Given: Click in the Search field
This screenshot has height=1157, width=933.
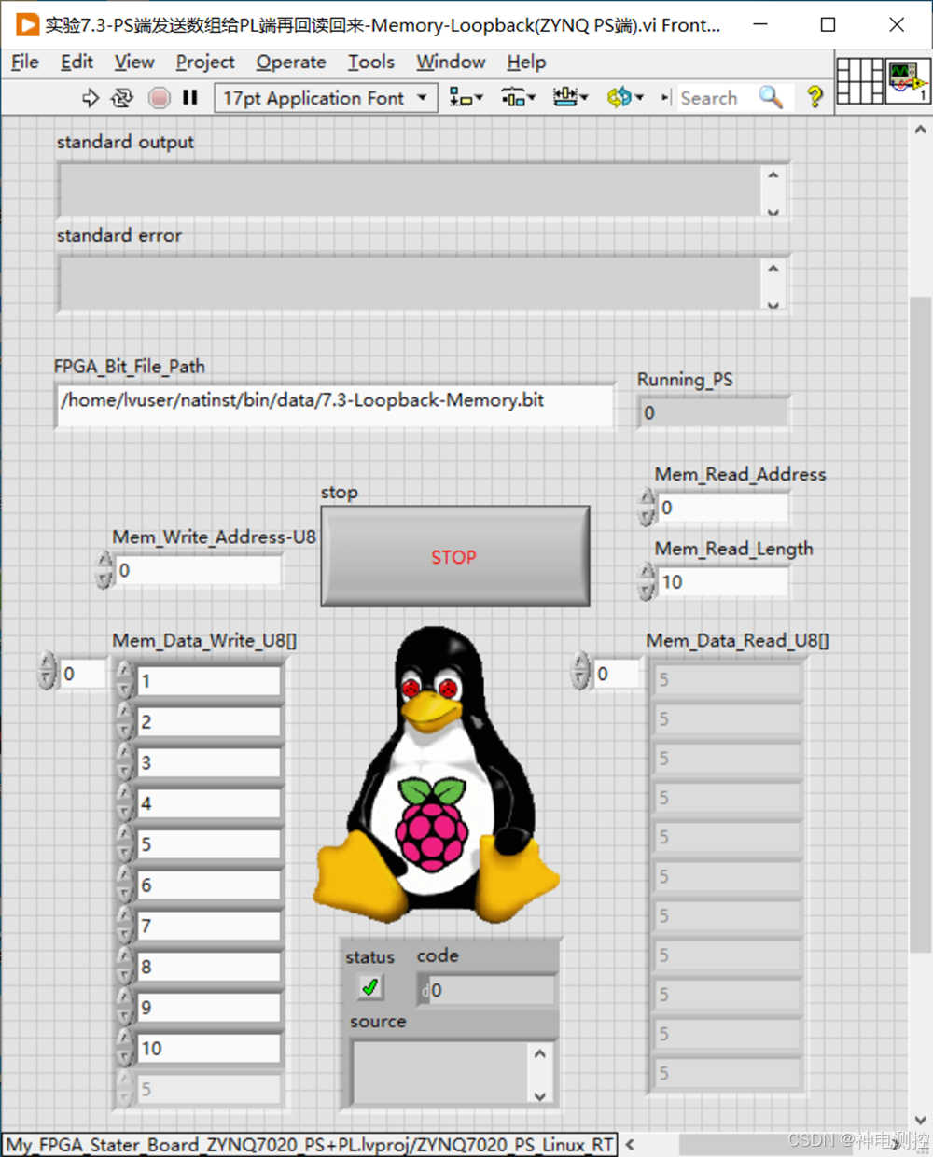Looking at the screenshot, I should pyautogui.click(x=717, y=97).
